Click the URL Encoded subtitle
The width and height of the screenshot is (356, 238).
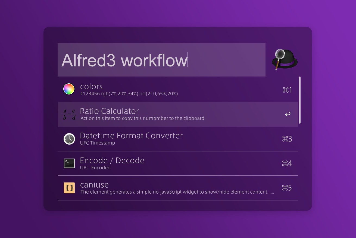[95, 168]
